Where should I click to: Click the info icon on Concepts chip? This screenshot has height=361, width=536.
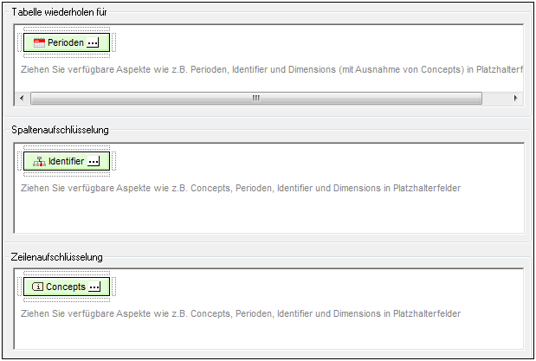pos(38,287)
